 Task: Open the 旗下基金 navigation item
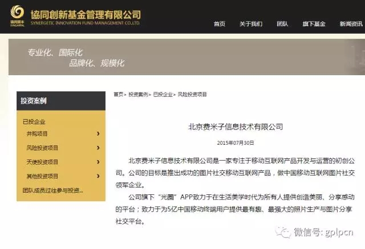pyautogui.click(x=314, y=24)
